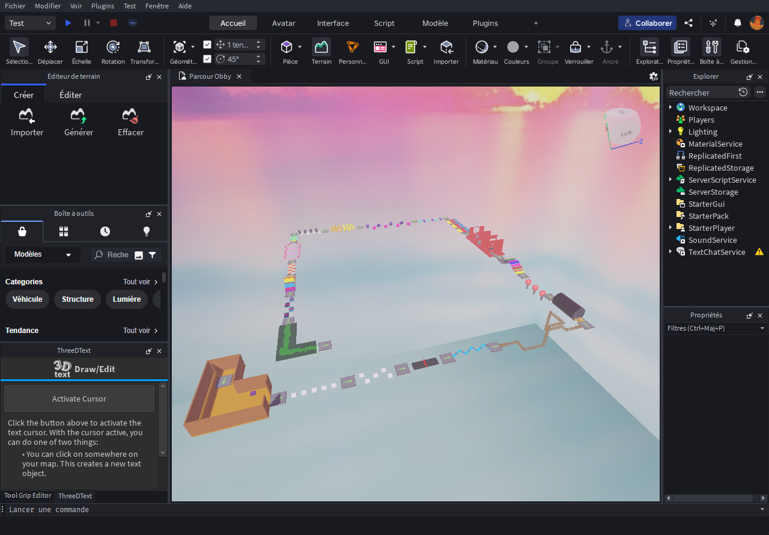The image size is (769, 535).
Task: Click Générer in the terrain editor
Action: (79, 117)
